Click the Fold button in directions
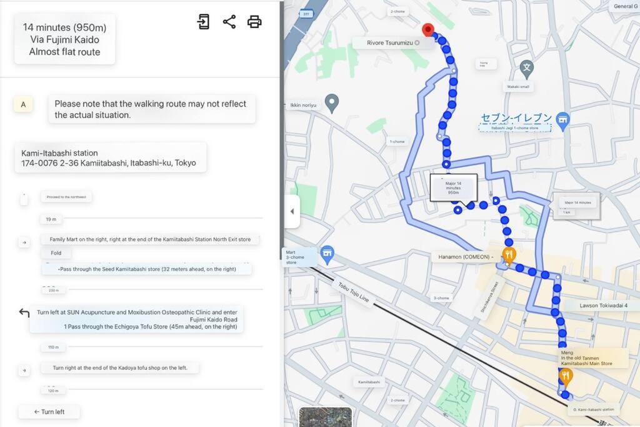This screenshot has width=640, height=427. point(56,253)
